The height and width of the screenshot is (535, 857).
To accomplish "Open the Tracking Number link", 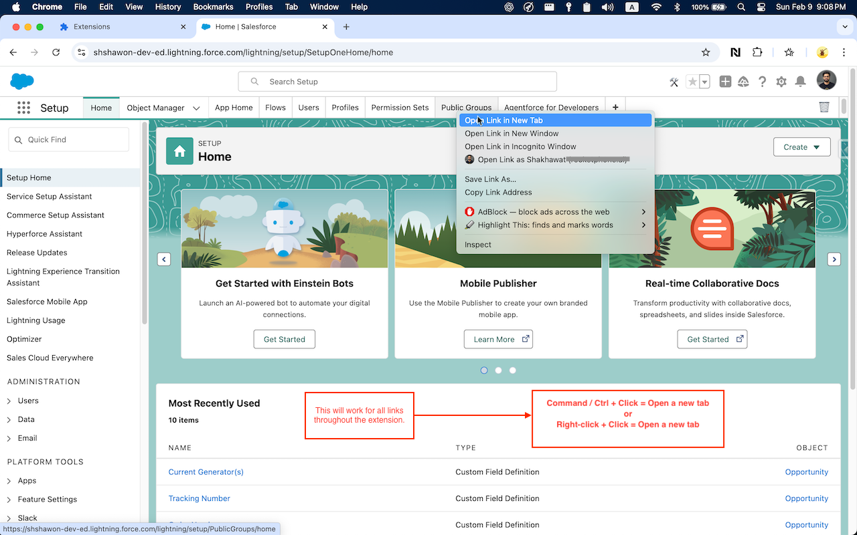I will click(200, 499).
